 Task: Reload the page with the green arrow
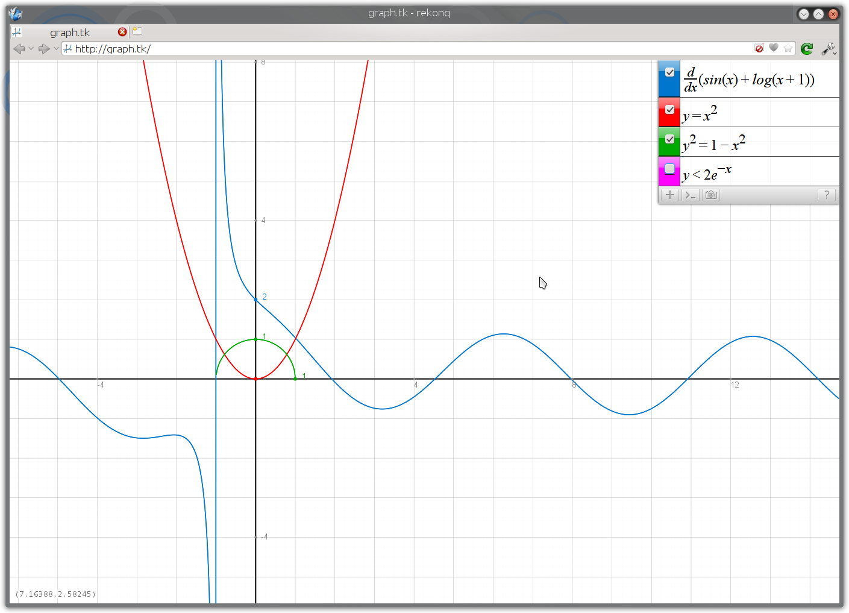(807, 49)
